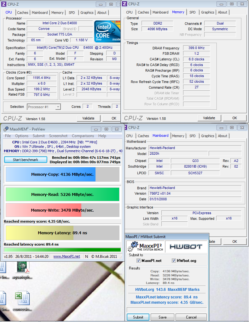Select the aquarioph... PDF desktop icon
The width and height of the screenshot is (249, 322).
point(22,270)
